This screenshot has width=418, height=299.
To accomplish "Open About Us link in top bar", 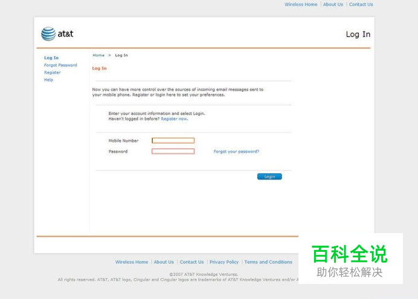I will 333,5.
